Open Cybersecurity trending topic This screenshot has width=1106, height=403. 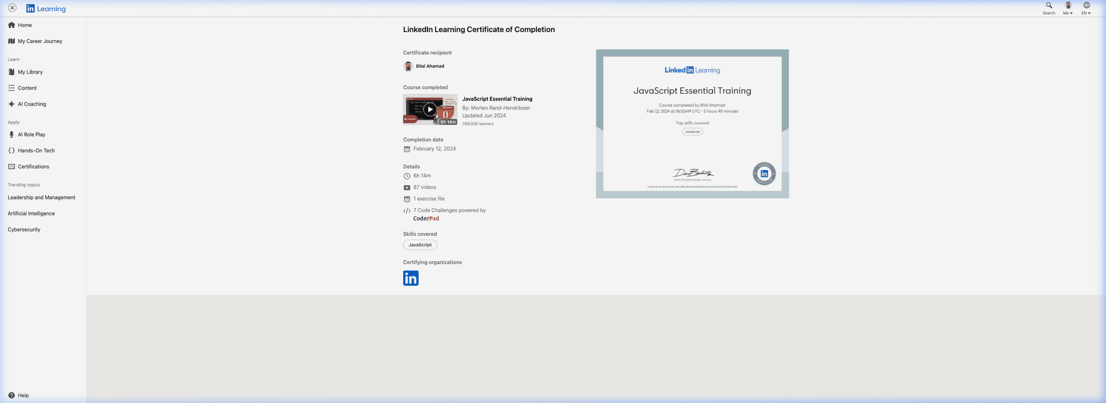tap(24, 230)
